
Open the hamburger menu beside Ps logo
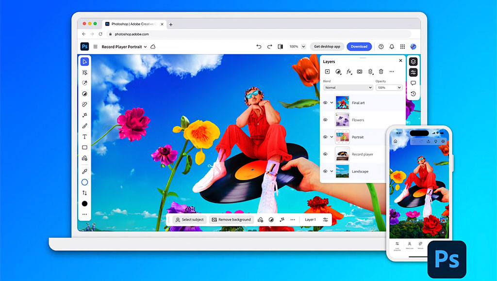[x=95, y=47]
